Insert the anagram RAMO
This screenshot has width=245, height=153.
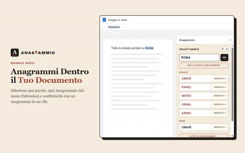pyautogui.click(x=220, y=87)
